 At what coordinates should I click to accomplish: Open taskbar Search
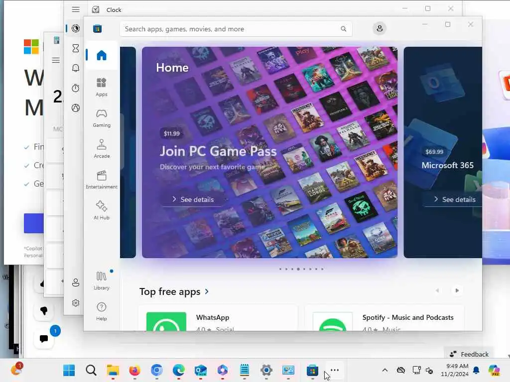click(x=91, y=370)
